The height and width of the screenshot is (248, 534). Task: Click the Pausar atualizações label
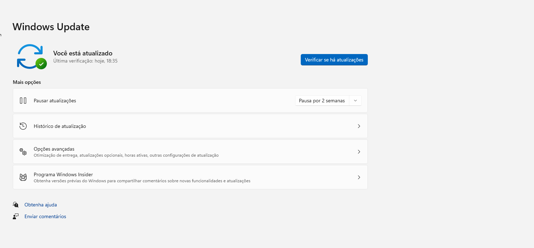[55, 101]
